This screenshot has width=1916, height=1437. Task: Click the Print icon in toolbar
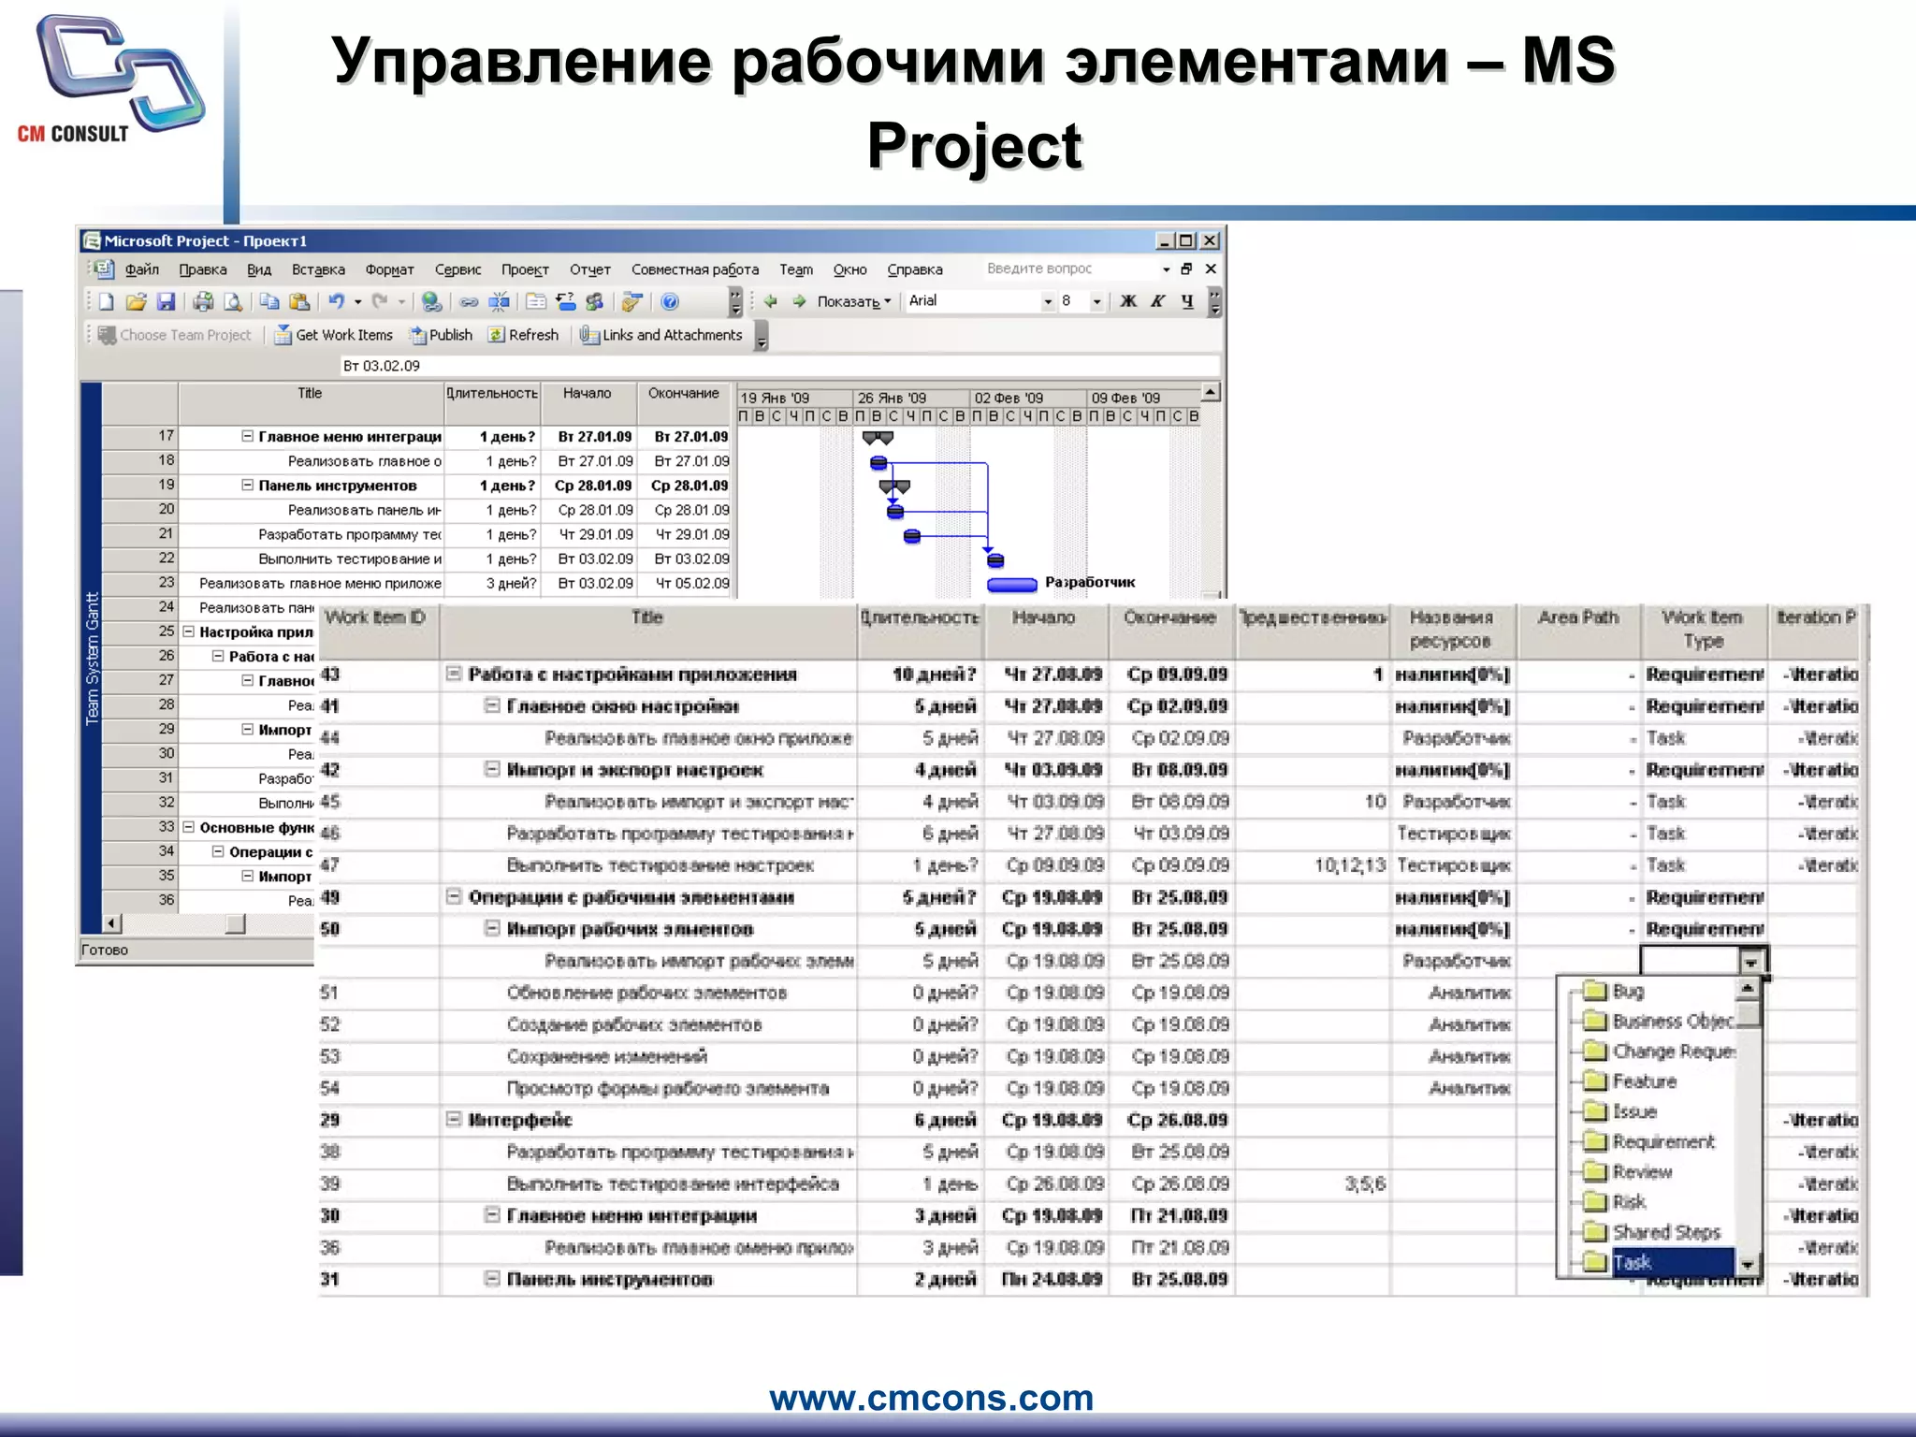203,301
